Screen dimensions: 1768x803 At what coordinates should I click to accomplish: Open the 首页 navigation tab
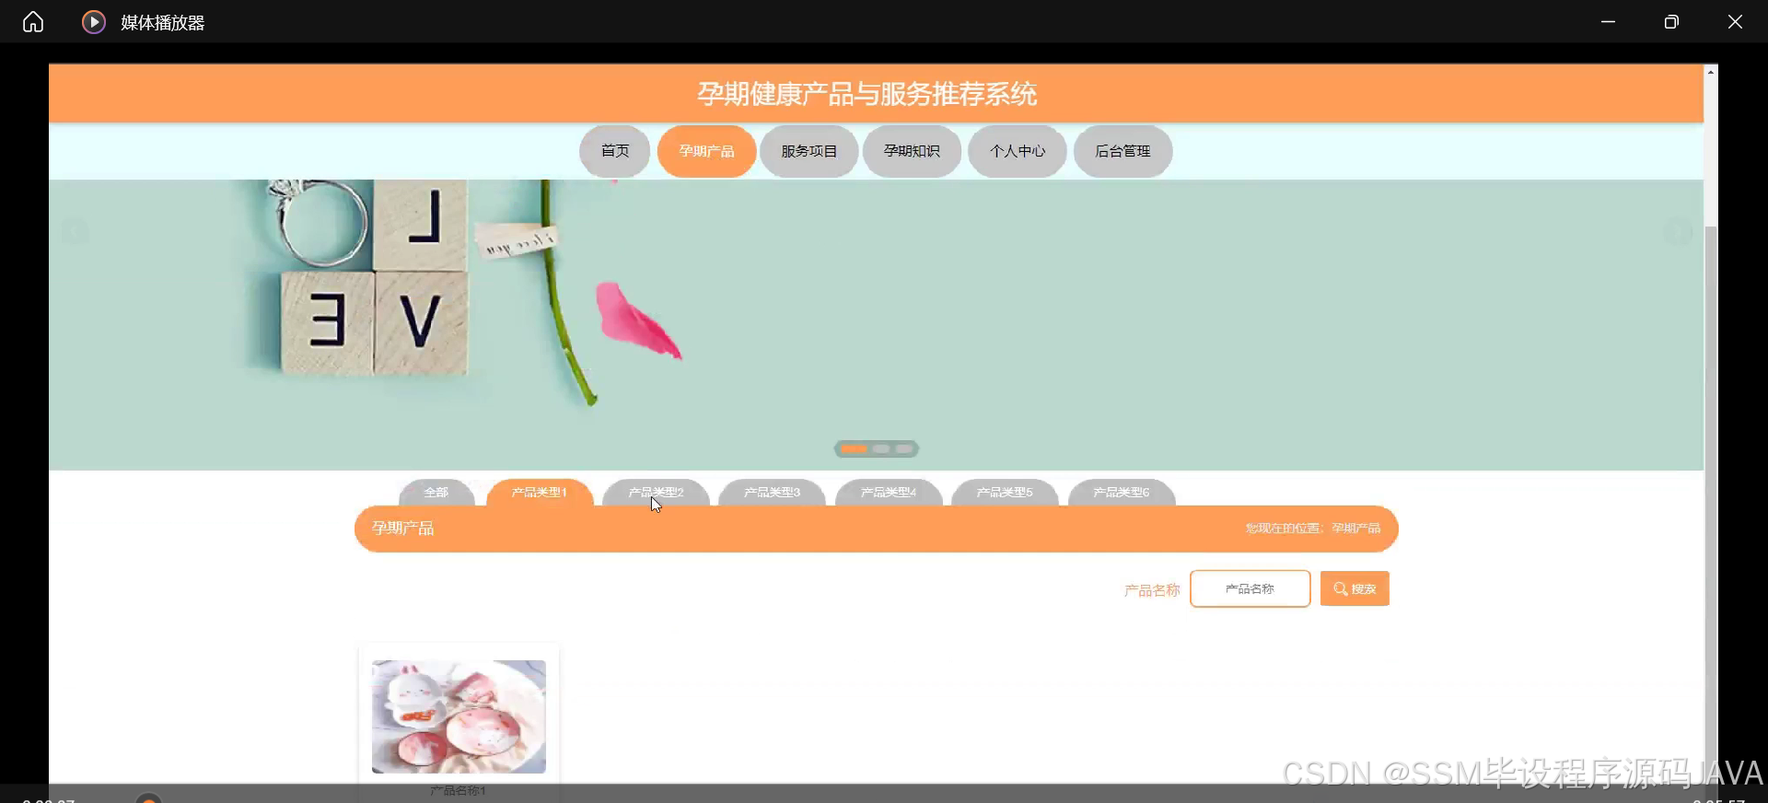tap(615, 151)
